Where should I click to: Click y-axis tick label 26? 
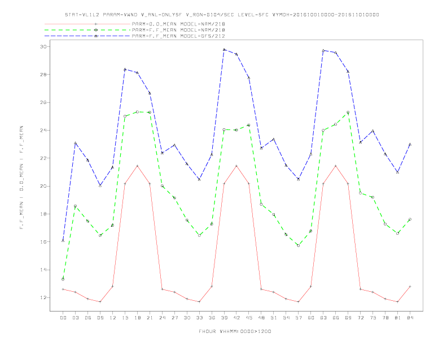click(43, 102)
